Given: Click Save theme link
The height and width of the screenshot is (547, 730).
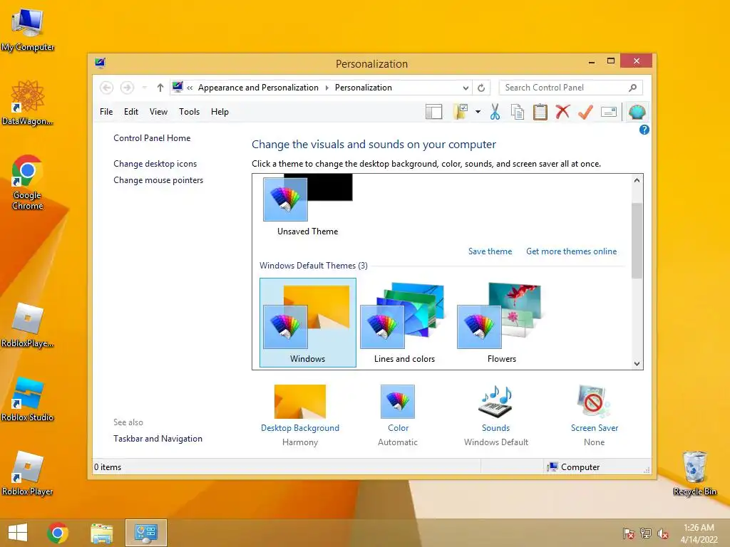Looking at the screenshot, I should pos(490,251).
